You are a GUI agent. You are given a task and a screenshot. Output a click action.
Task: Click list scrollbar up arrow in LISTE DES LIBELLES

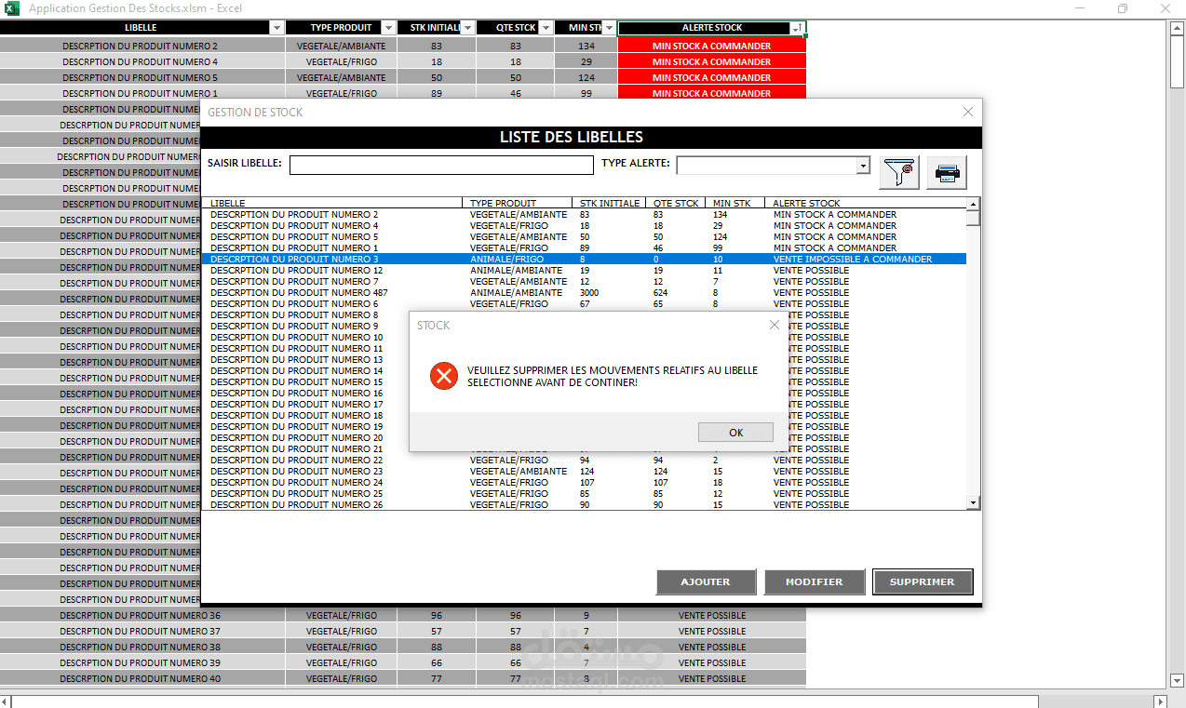pos(974,204)
